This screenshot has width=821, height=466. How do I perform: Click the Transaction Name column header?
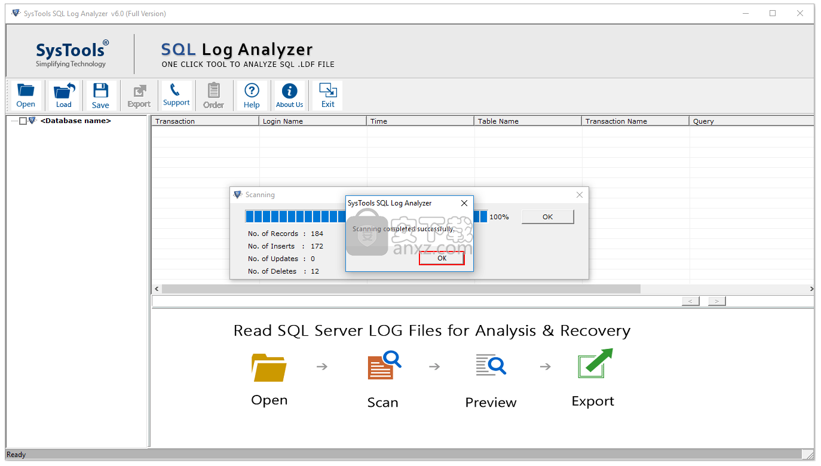635,121
